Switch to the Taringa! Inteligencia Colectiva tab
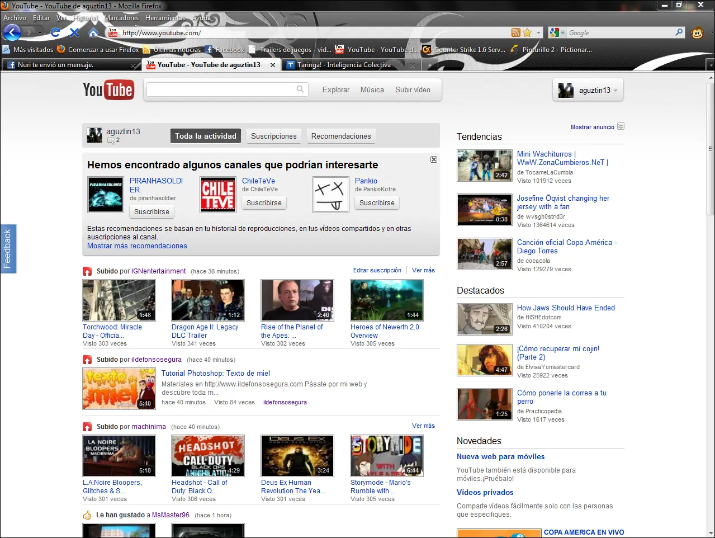Screen dimensions: 715x538 351,65
